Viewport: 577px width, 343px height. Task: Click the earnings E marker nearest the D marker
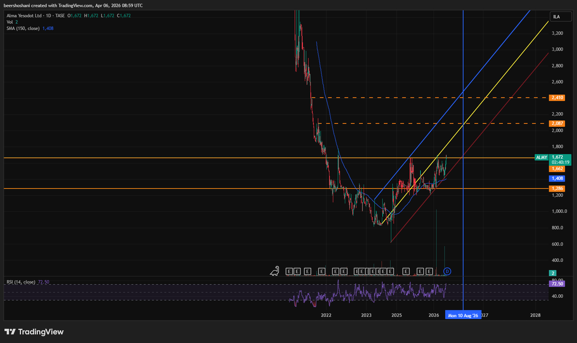point(429,271)
